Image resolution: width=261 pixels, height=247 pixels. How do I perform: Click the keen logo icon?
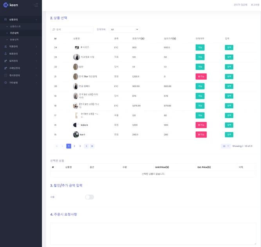(x=5, y=5)
